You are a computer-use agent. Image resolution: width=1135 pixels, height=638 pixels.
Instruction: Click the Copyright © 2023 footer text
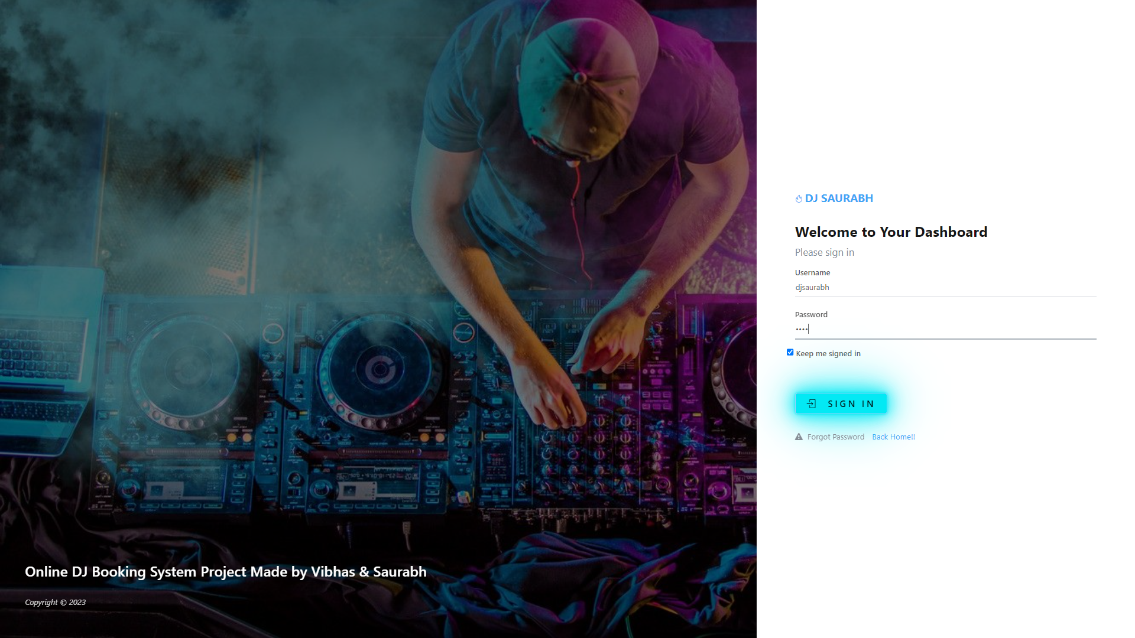point(56,603)
